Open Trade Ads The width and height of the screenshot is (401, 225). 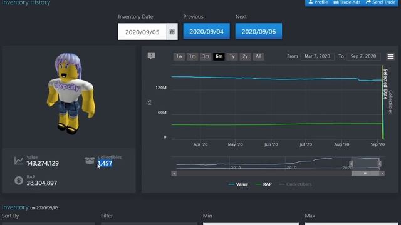346,2
